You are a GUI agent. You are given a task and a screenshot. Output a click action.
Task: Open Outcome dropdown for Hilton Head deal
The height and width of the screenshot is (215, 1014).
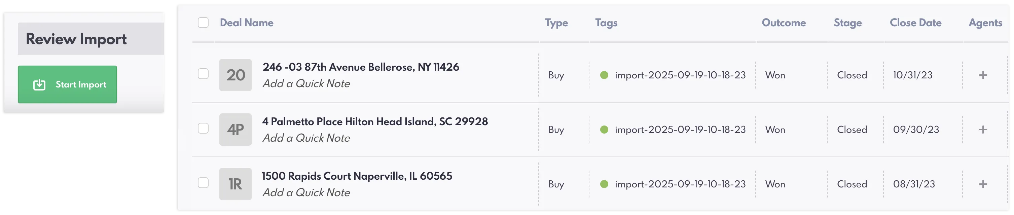[x=775, y=130]
